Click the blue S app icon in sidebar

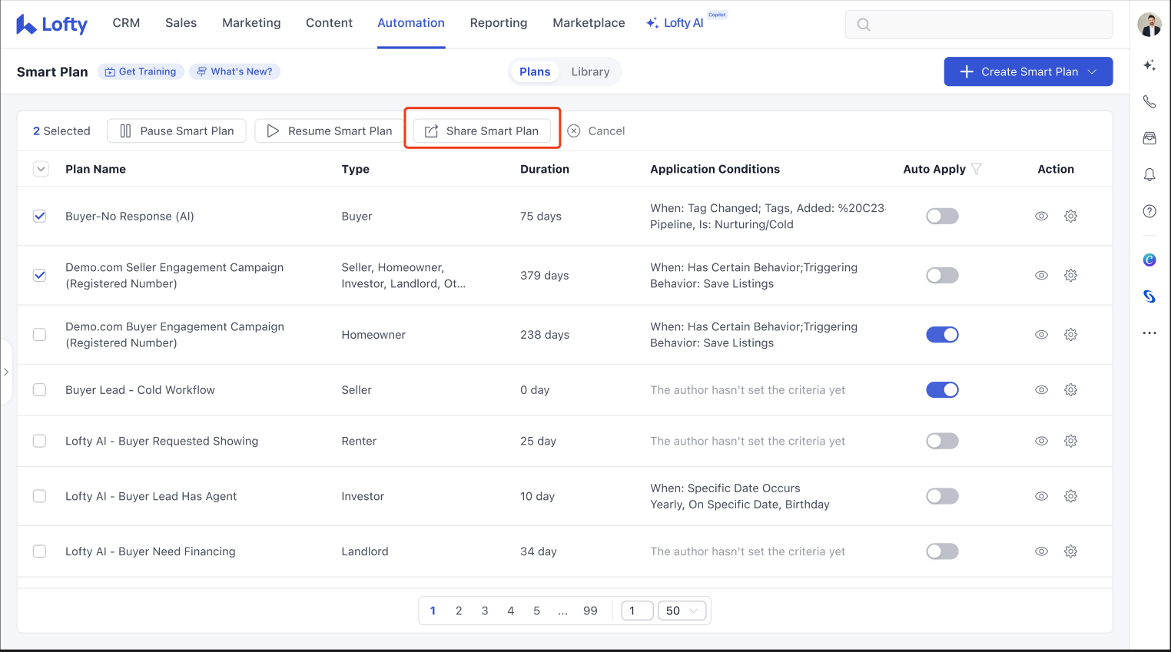[1149, 296]
